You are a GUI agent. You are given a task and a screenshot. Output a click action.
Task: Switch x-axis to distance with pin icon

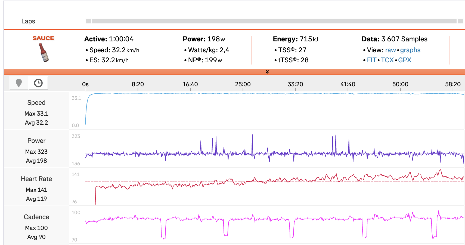pos(18,83)
